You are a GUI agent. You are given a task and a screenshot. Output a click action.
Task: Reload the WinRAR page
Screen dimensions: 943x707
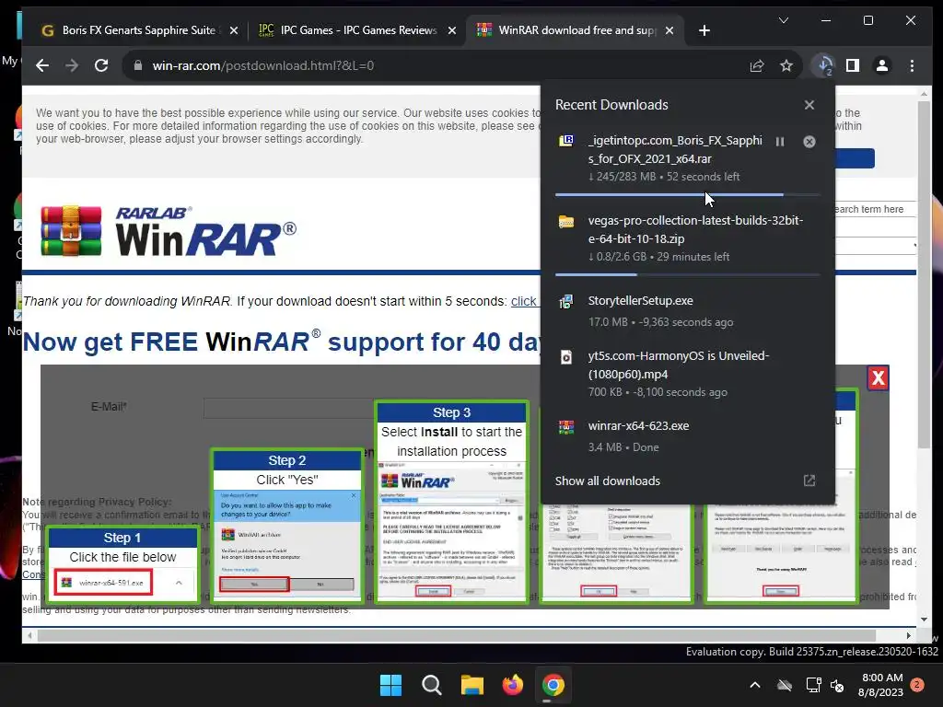click(x=101, y=65)
